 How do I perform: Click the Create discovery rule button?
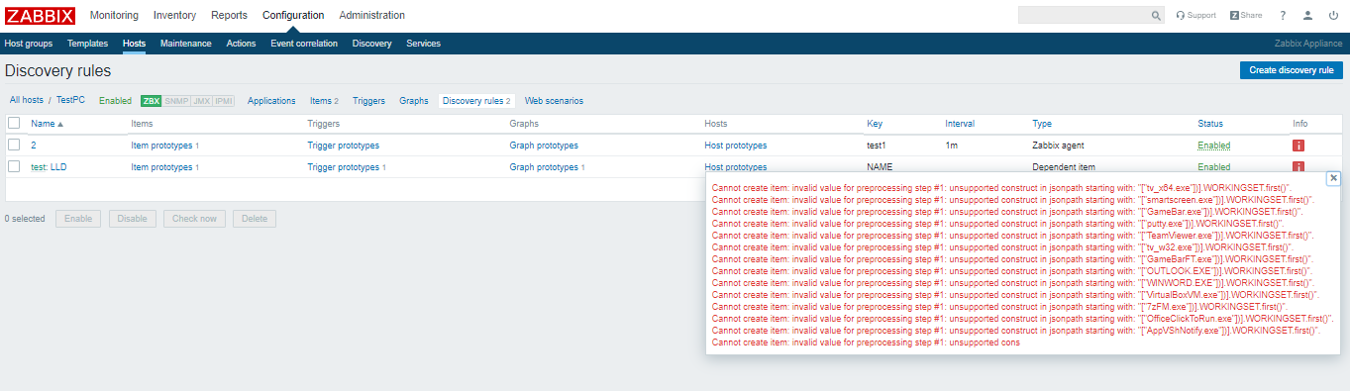click(1291, 70)
